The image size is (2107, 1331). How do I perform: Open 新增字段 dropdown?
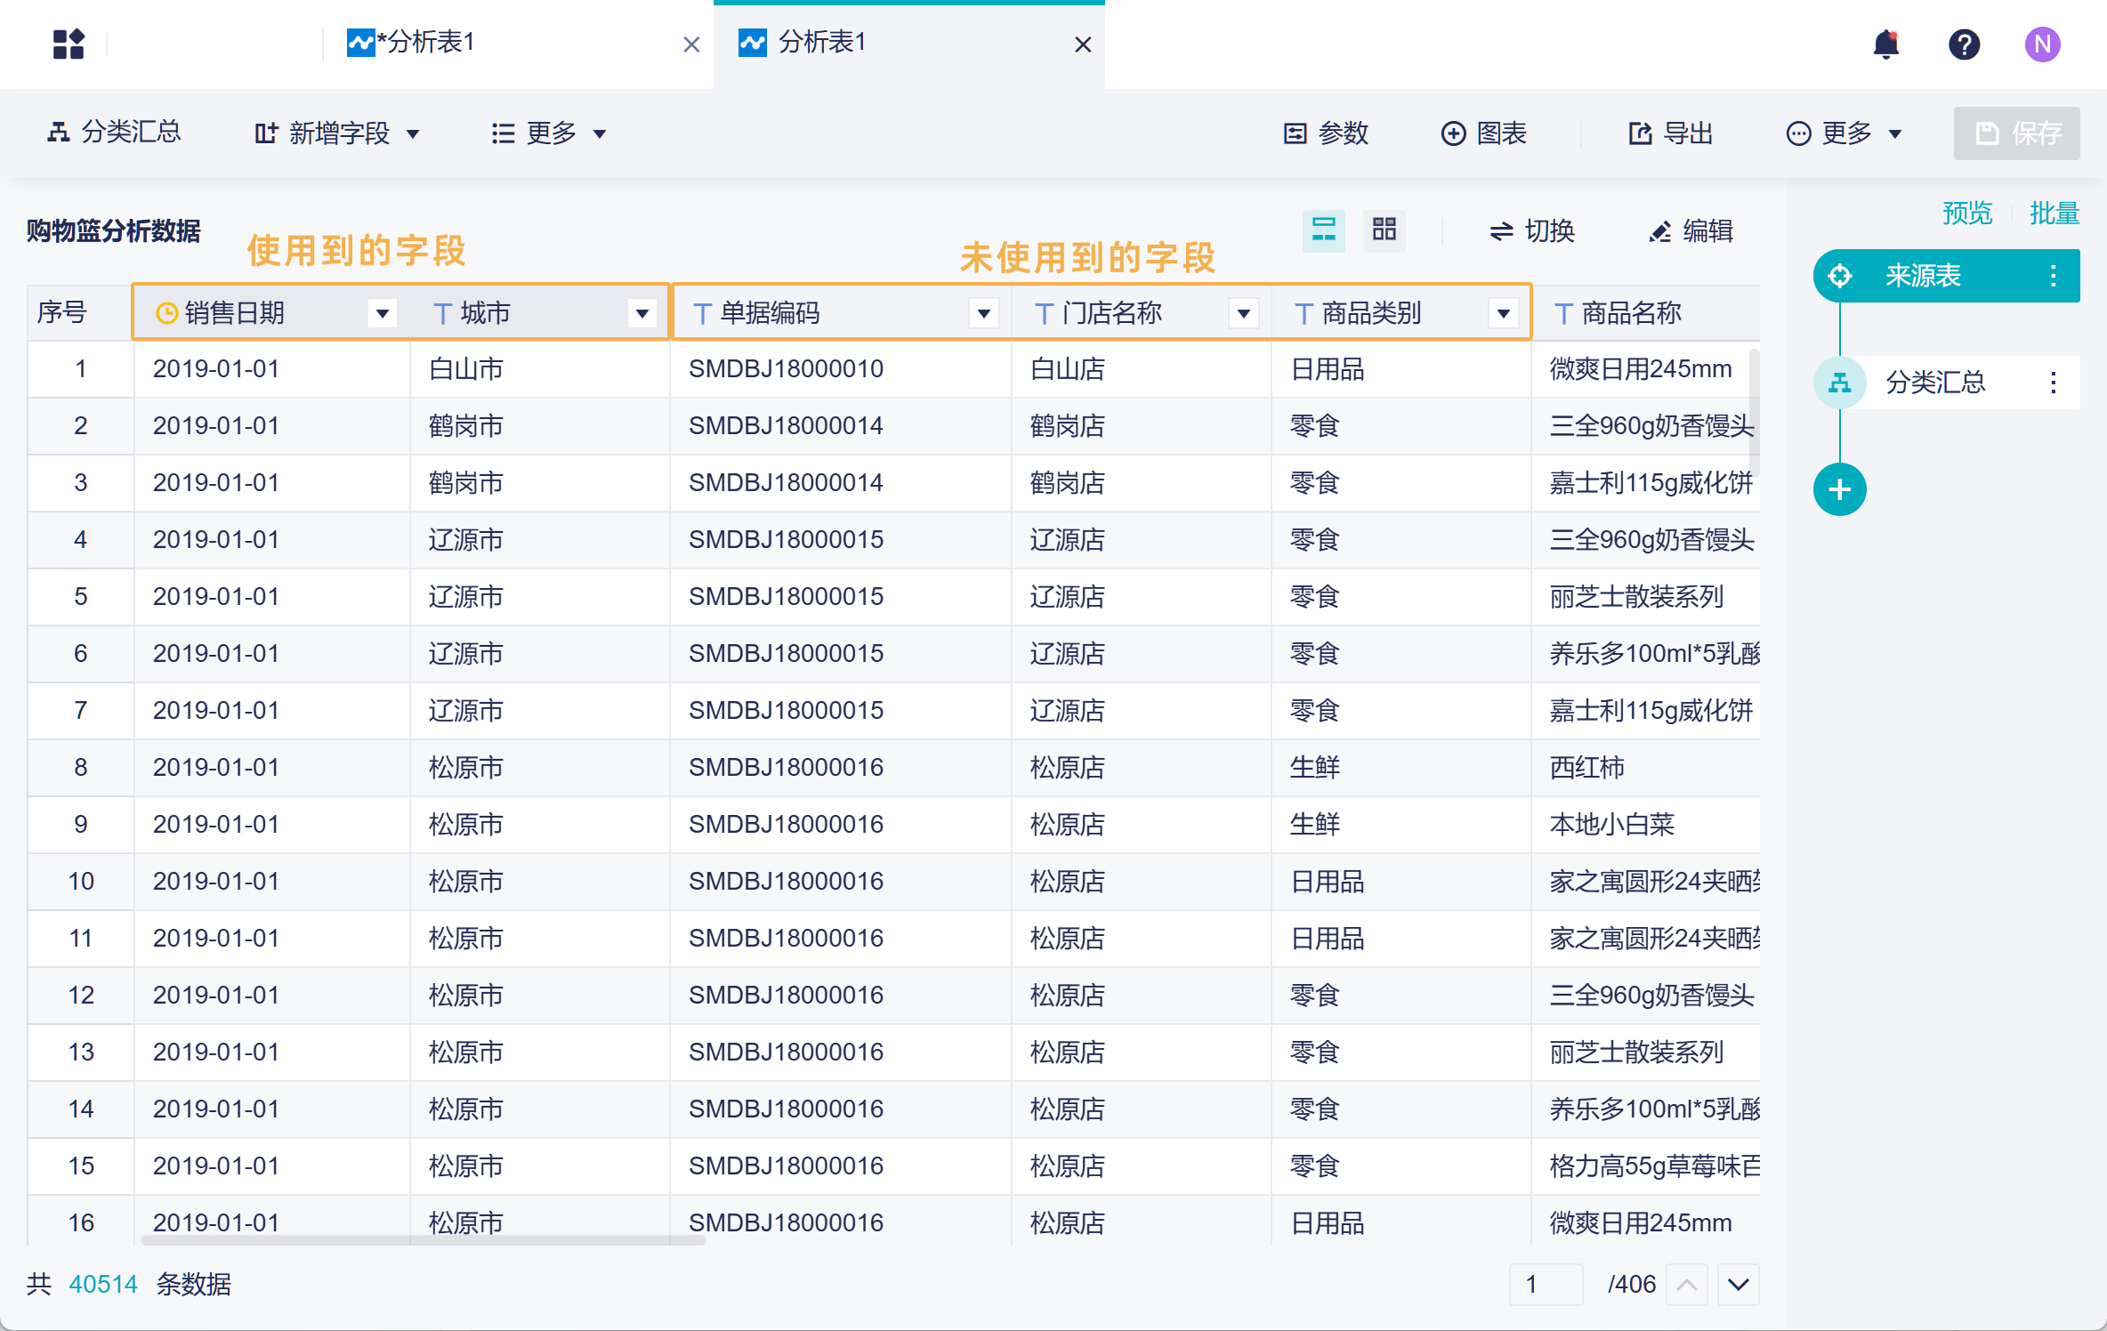[x=336, y=133]
